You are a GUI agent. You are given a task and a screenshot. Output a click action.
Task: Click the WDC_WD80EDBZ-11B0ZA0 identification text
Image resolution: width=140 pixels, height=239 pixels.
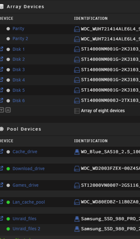click(x=110, y=202)
